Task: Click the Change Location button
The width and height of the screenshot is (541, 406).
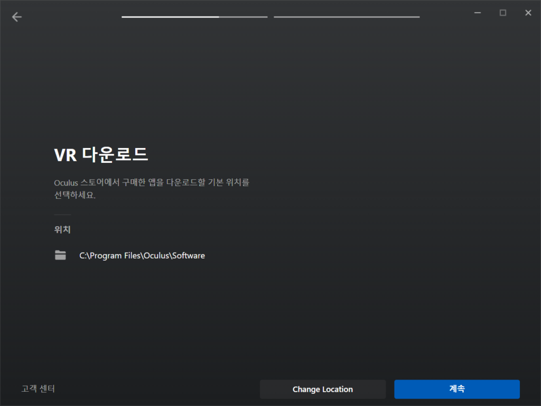Action: coord(323,389)
